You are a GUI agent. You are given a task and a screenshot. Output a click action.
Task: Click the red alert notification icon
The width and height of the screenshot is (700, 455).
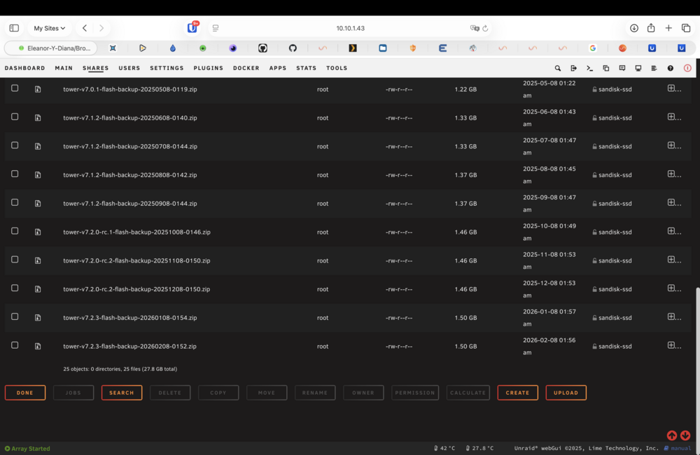[x=687, y=69]
